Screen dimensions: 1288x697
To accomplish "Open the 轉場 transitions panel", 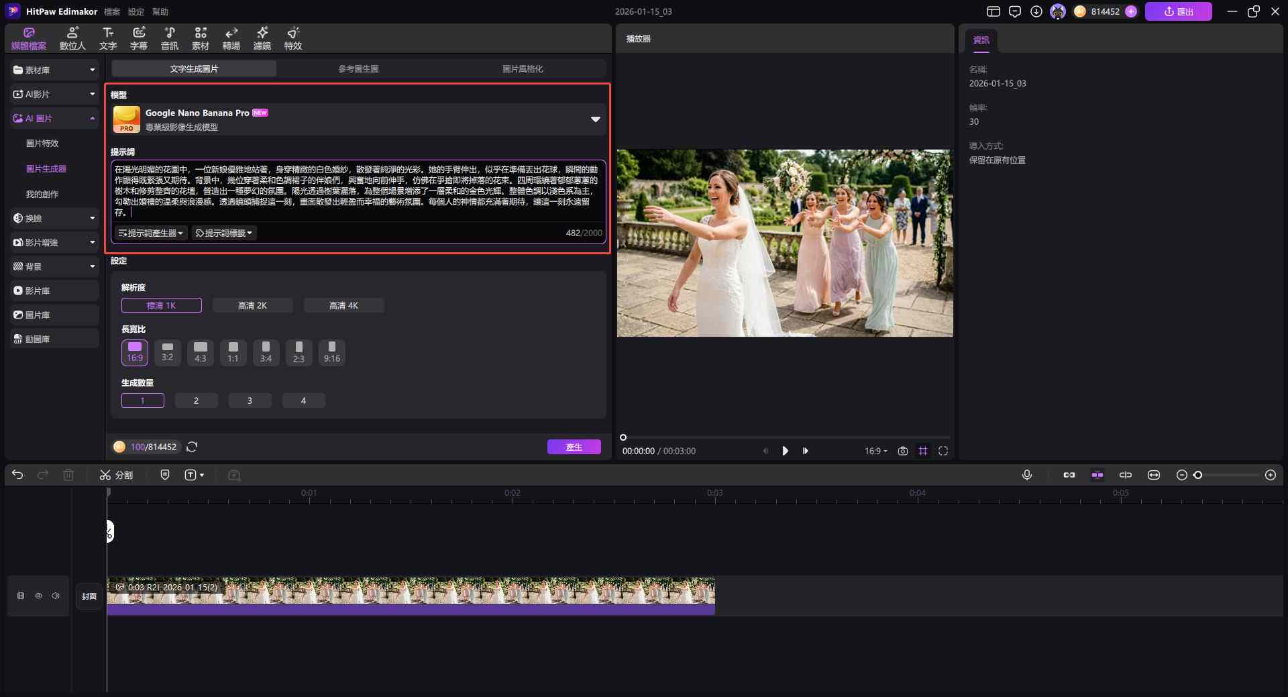I will [x=231, y=38].
